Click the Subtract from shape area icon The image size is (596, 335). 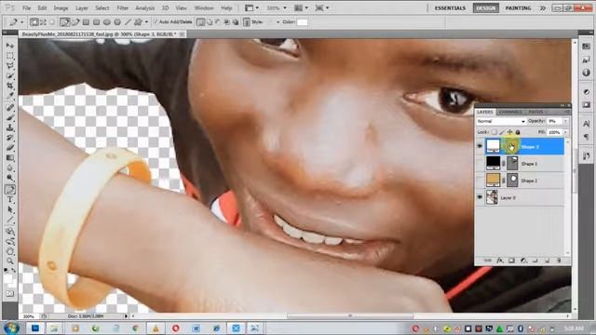click(x=218, y=22)
